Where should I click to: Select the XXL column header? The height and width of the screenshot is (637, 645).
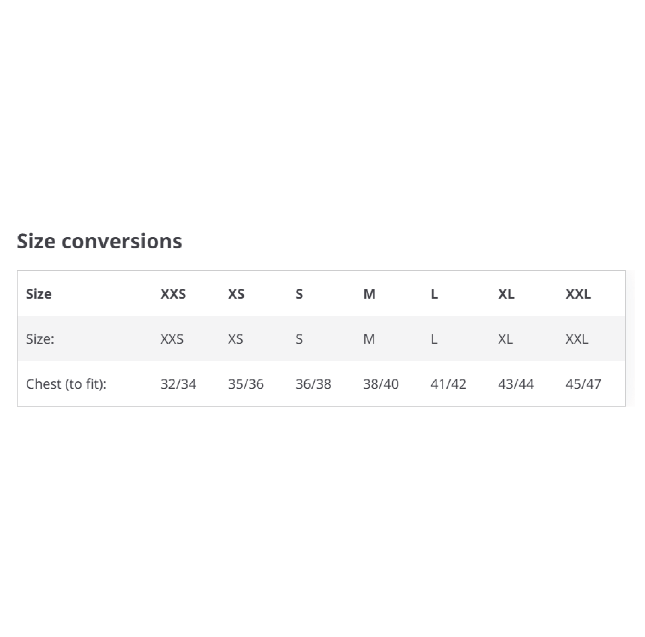[578, 294]
